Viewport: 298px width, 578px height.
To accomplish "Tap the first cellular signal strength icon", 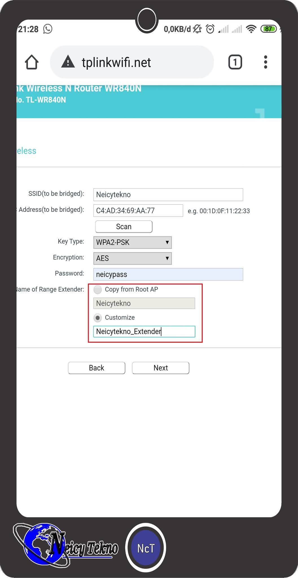I will coord(224,29).
